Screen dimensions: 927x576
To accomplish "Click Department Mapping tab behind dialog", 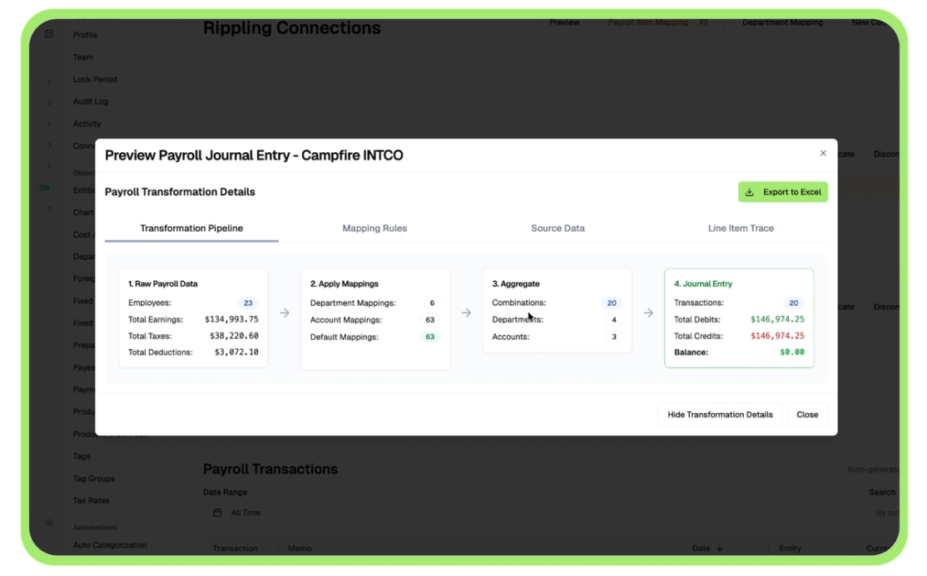I will coord(783,22).
